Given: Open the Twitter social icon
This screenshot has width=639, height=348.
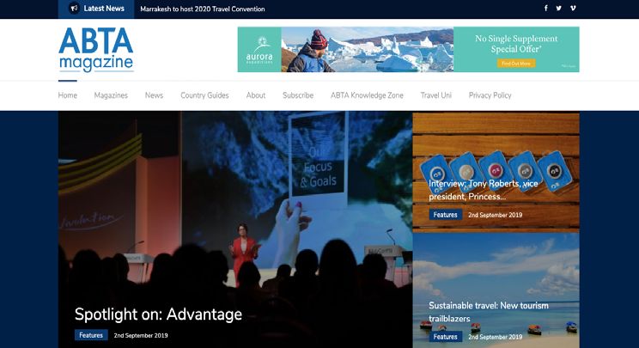Looking at the screenshot, I should (x=559, y=8).
